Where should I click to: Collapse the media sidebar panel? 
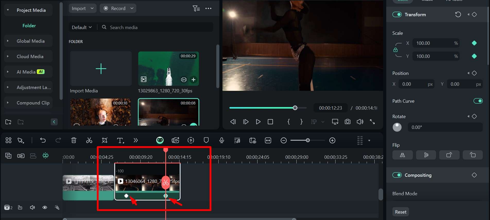pos(54,122)
